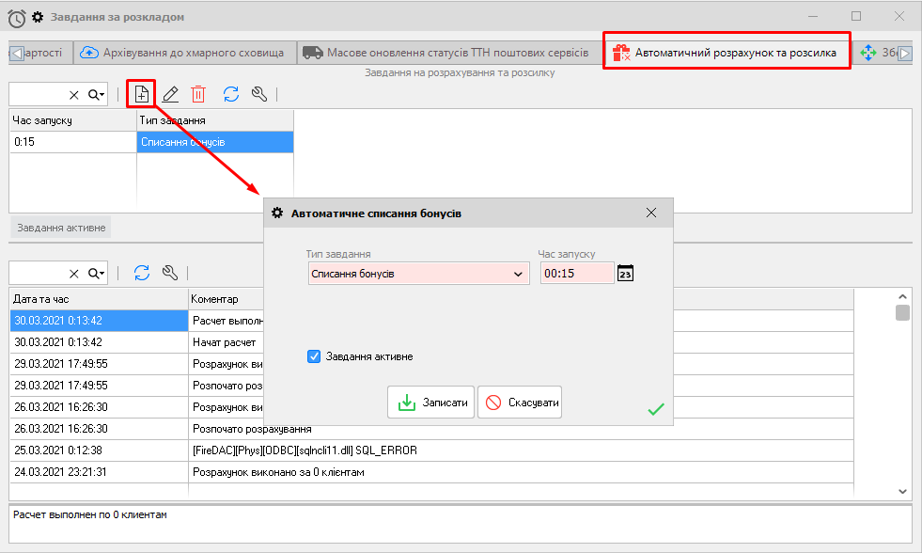Click wrench icon in lower log toolbar
Image resolution: width=922 pixels, height=553 pixels.
[x=170, y=273]
